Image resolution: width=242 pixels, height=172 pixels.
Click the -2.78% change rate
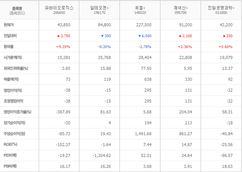click(x=145, y=47)
